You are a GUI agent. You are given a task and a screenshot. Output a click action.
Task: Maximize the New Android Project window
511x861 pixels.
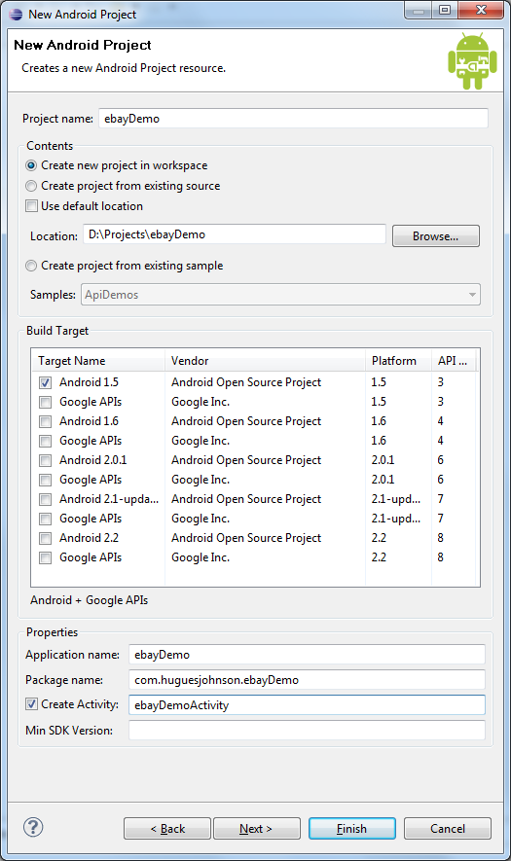[445, 10]
